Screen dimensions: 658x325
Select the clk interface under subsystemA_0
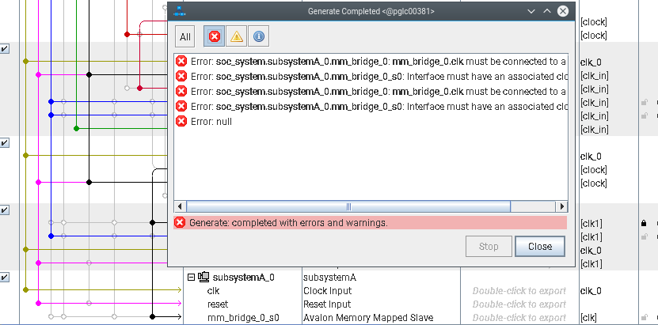click(x=213, y=291)
